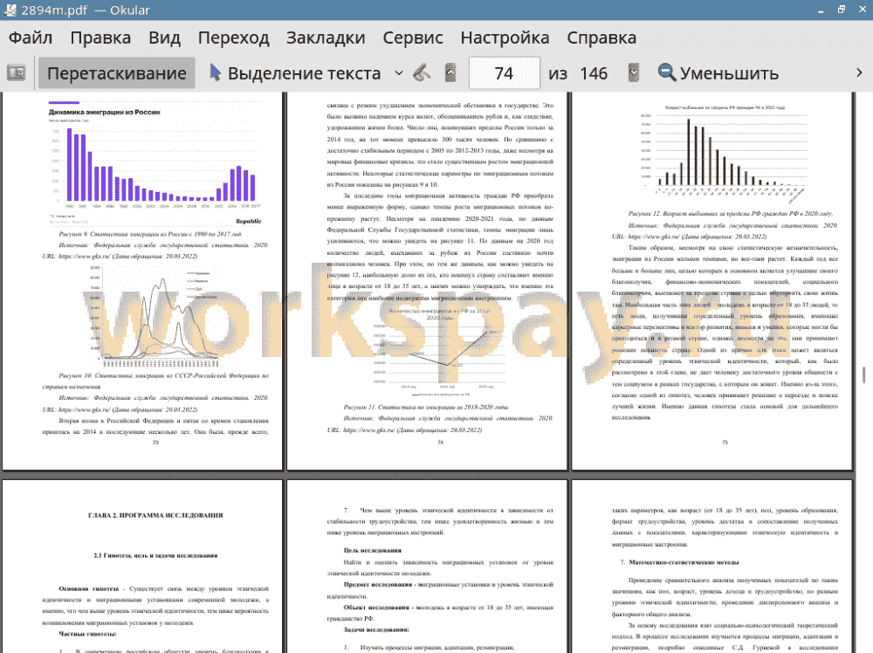873x653 pixels.
Task: Open the Правка menu
Action: (100, 38)
